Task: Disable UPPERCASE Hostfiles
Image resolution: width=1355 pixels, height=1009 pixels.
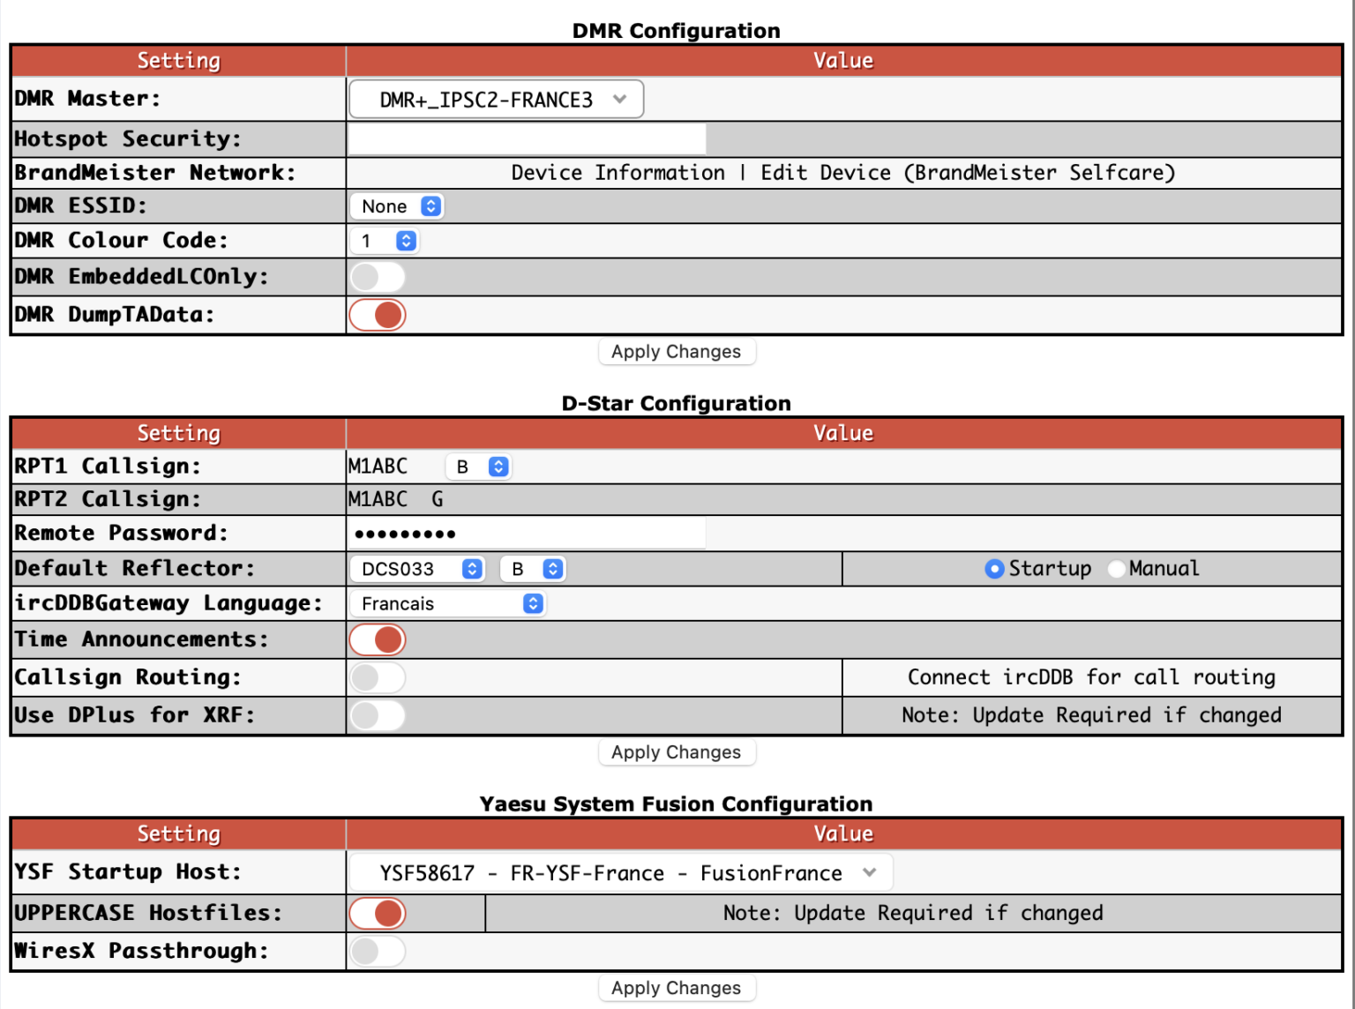Action: 378,913
